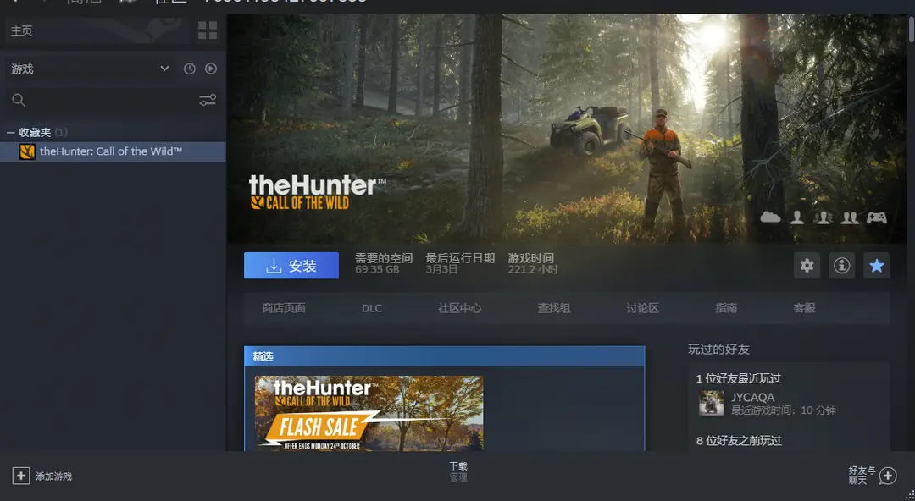The height and width of the screenshot is (501, 915).
Task: Select theHunter: Call of the Wild in the library
Action: pos(113,151)
